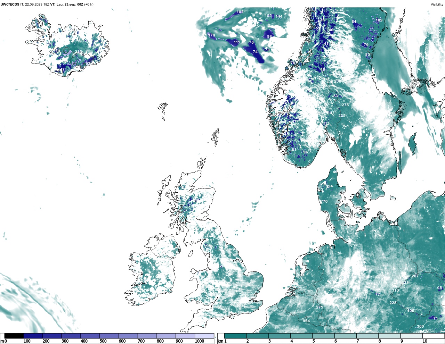Click the legend swatch between 500 and 600 m
This screenshot has height=344, width=445.
pyautogui.click(x=109, y=336)
